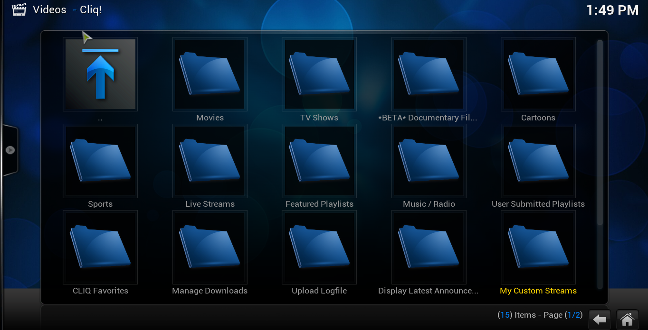648x330 pixels.
Task: Select Upload Logfile
Action: tap(319, 247)
